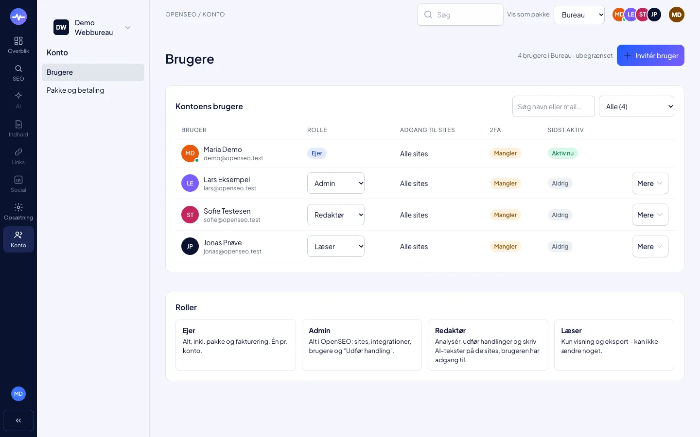Open the Mere menu for Sofie Testesen

tap(650, 215)
